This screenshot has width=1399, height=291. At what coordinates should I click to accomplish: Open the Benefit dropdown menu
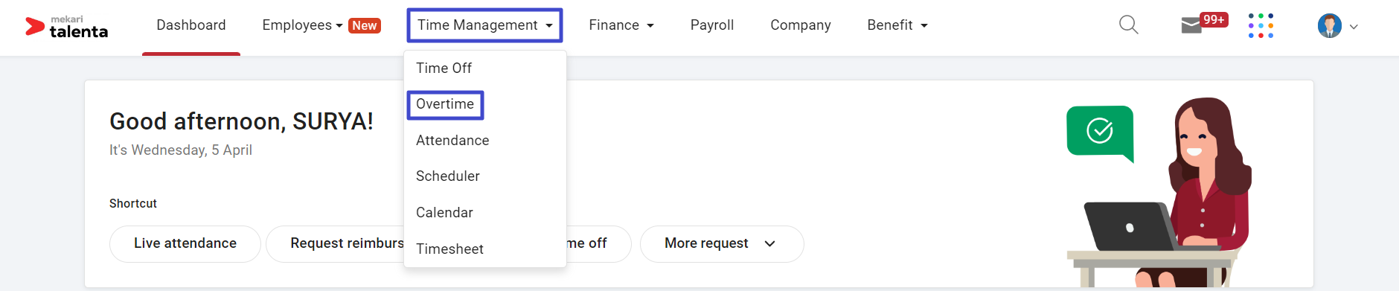[897, 25]
